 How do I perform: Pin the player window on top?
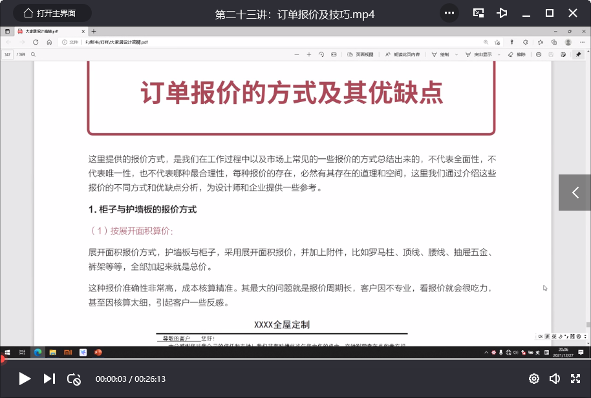point(502,13)
